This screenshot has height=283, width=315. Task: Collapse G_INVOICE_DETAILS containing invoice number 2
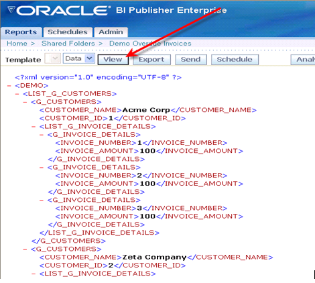[x=42, y=168]
